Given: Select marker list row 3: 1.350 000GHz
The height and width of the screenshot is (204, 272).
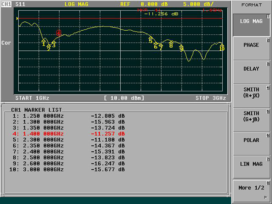Looking at the screenshot, I should tap(69, 128).
